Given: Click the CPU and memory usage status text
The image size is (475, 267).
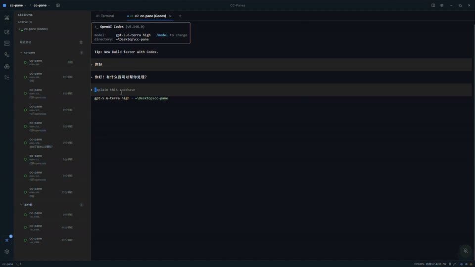Looking at the screenshot, I should tap(430, 264).
